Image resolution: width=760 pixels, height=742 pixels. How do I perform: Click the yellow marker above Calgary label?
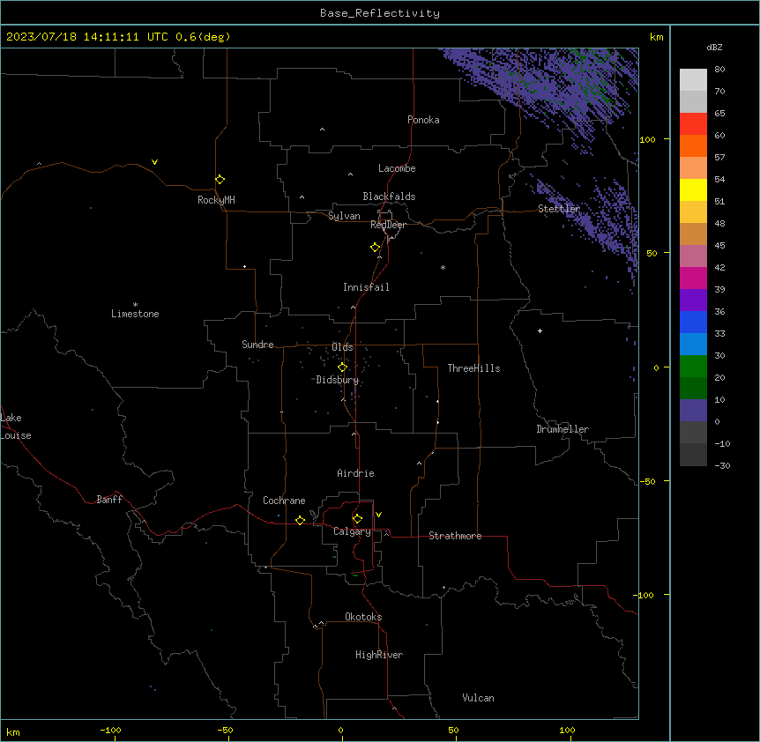click(357, 519)
